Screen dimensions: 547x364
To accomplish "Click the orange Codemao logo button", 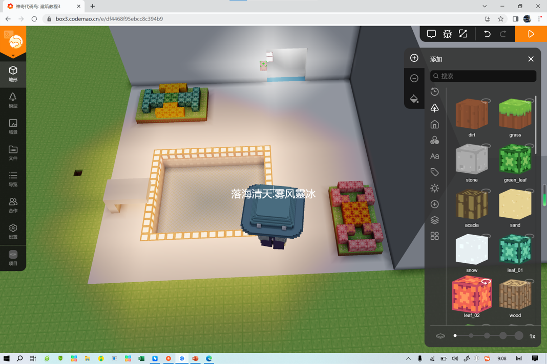I will (13, 42).
